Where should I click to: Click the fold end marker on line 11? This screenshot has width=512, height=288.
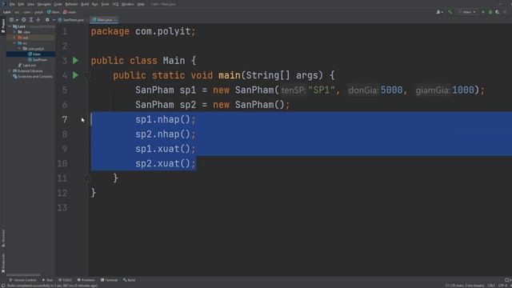tap(87, 178)
